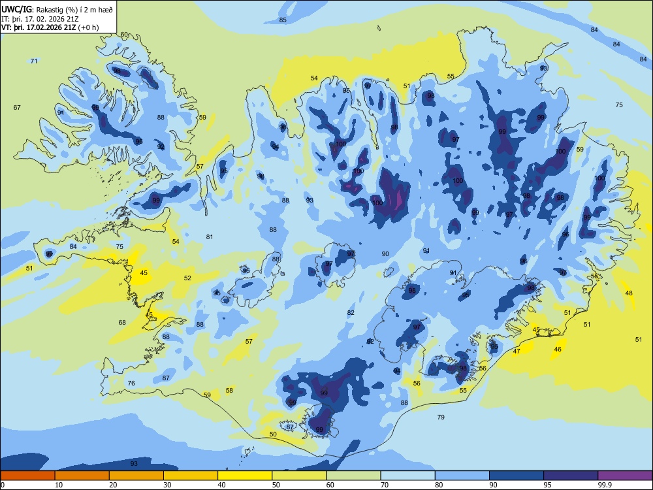Click the golden 30–40 legend swatch

pyautogui.click(x=191, y=476)
